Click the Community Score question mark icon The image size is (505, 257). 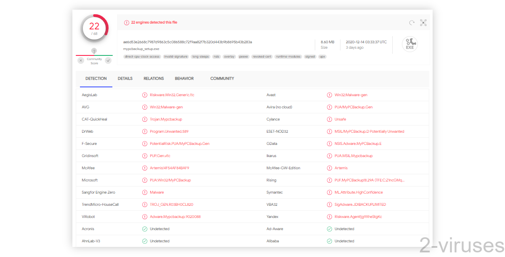[x=94, y=51]
